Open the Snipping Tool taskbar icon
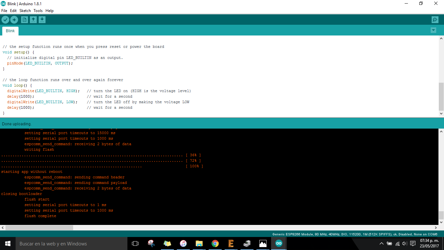The width and height of the screenshot is (444, 250). tap(151, 243)
